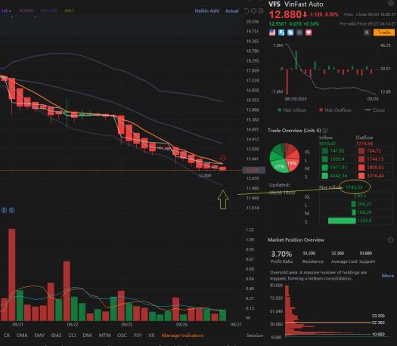Click the pink heart favorite icon
The width and height of the screenshot is (397, 346).
(309, 32)
